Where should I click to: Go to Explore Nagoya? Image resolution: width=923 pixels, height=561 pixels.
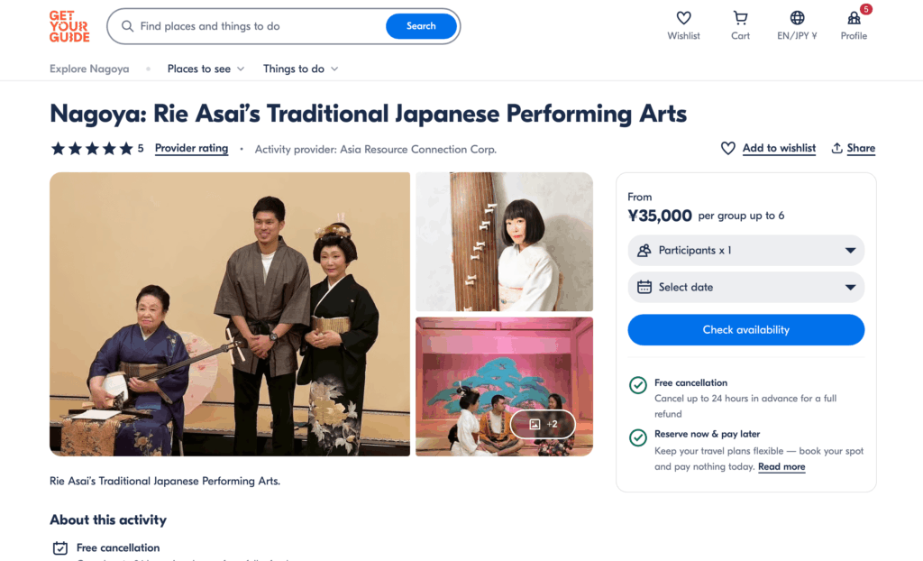[x=89, y=69]
